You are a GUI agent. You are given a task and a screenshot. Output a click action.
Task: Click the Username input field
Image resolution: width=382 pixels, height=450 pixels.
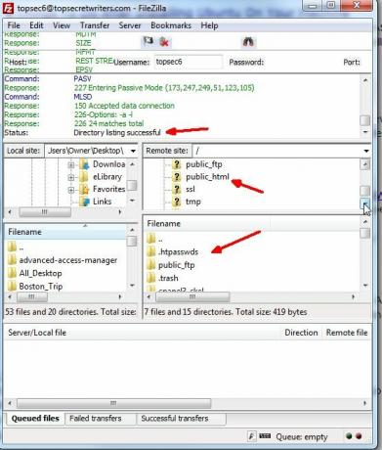pyautogui.click(x=189, y=62)
